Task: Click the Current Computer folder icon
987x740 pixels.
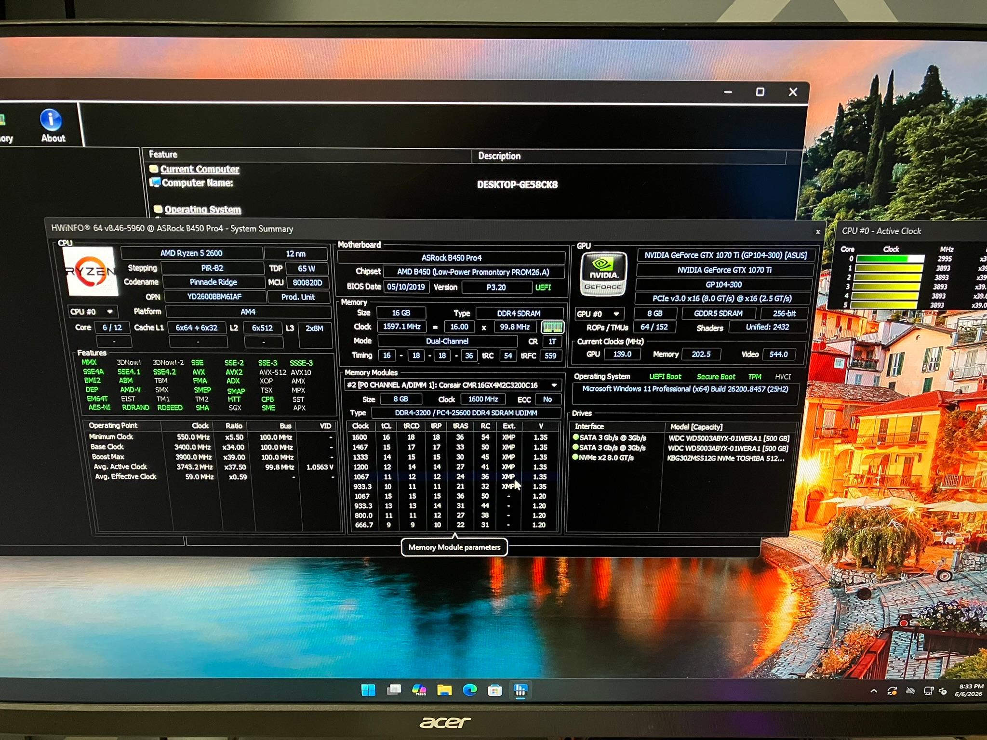Action: click(154, 169)
